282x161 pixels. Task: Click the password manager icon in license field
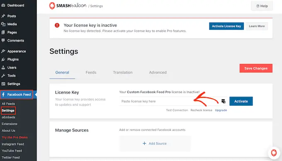click(x=223, y=101)
